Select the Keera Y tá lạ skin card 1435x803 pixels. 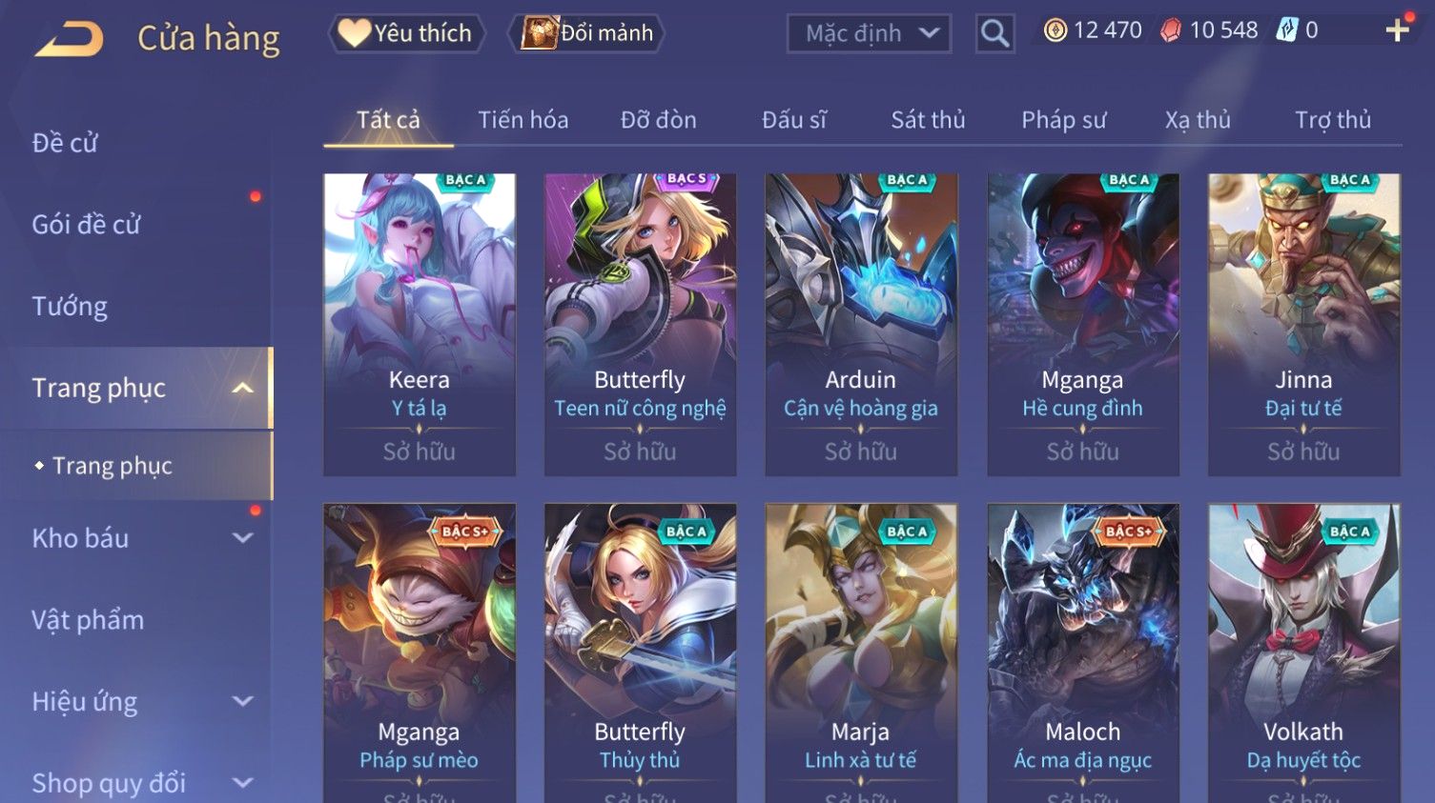[420, 325]
